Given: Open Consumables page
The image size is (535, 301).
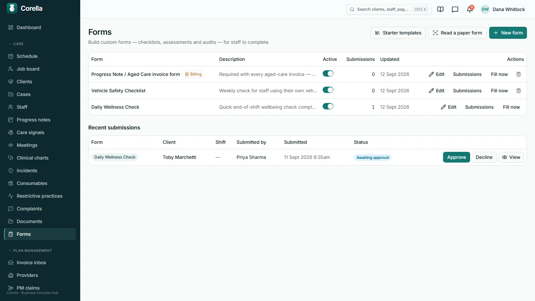Looking at the screenshot, I should click(x=40, y=183).
